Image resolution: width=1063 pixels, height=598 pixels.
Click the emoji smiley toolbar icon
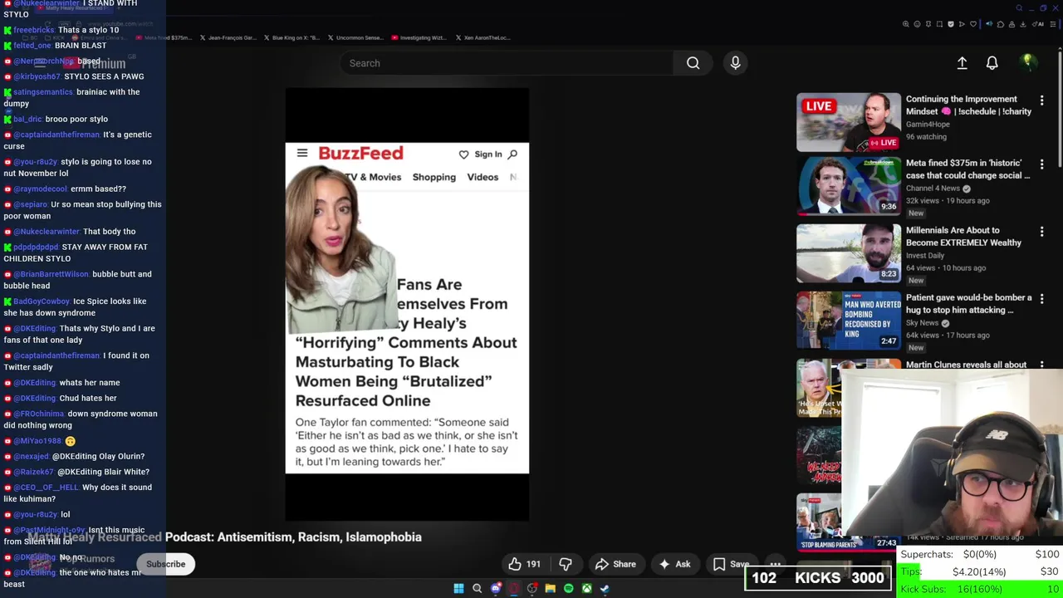(x=917, y=24)
